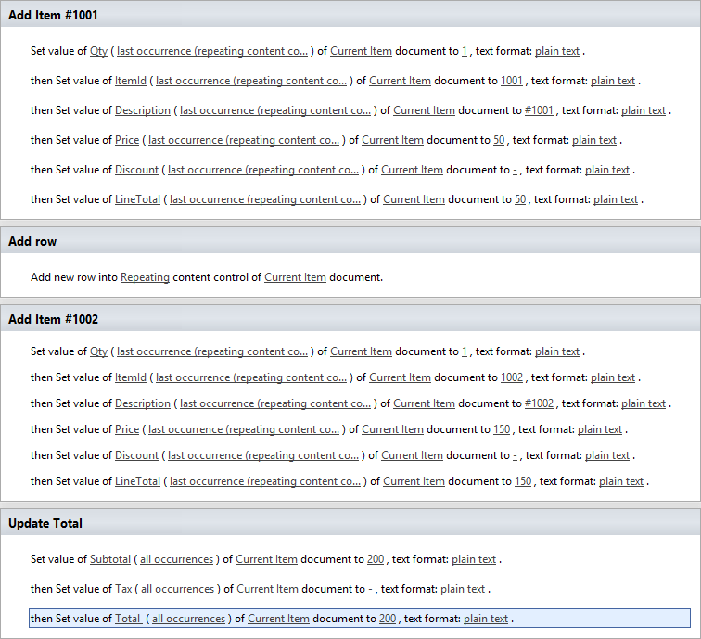Click 'last occurrence' link on LineTotal row of #1002

[264, 481]
